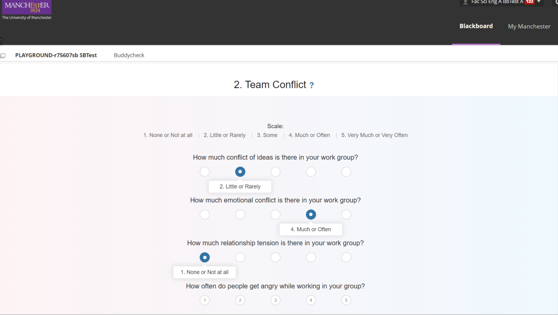This screenshot has width=558, height=315.
Task: Choose rating 3 for emotional conflict question
Action: pos(275,214)
